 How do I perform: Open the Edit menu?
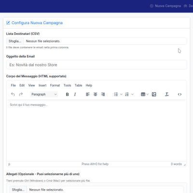point(22,85)
